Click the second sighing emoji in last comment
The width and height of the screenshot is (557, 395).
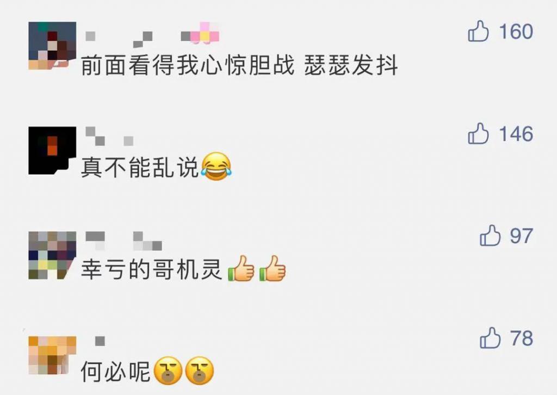click(x=200, y=371)
